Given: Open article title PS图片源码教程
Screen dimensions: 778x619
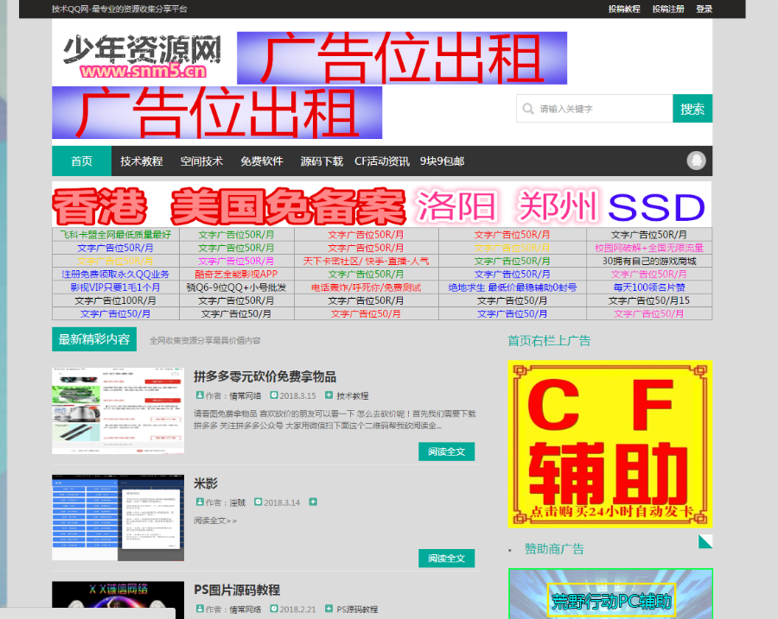Looking at the screenshot, I should pyautogui.click(x=237, y=590).
